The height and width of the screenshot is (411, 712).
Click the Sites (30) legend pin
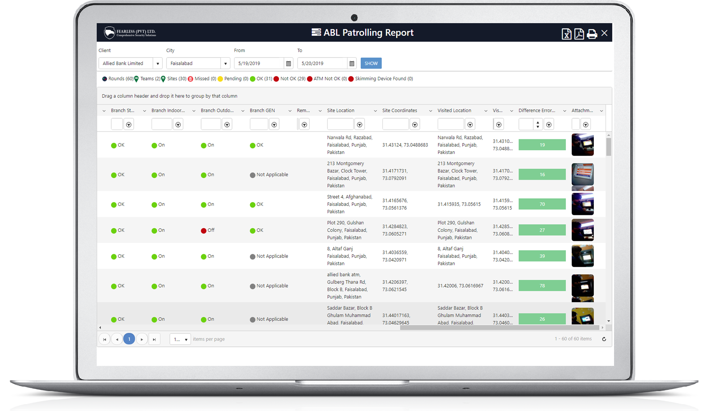163,79
